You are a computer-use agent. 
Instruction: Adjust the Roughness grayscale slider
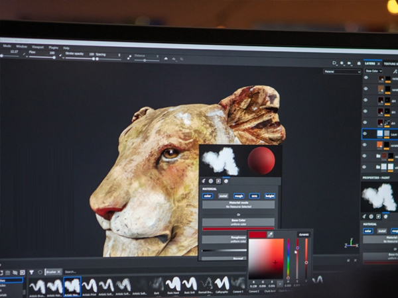coord(224,250)
